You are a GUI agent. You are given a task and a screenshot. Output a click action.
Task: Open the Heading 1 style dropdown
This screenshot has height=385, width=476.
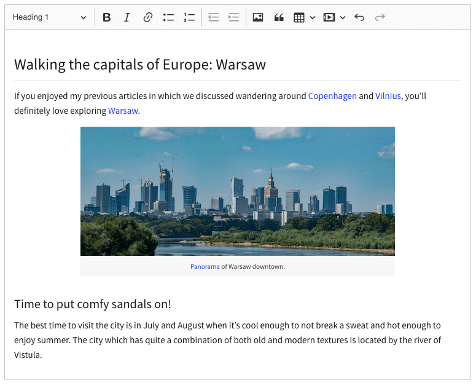[49, 17]
